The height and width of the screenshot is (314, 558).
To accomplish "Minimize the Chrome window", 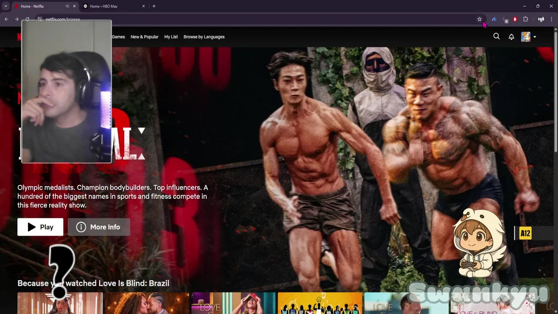I will coord(524,6).
